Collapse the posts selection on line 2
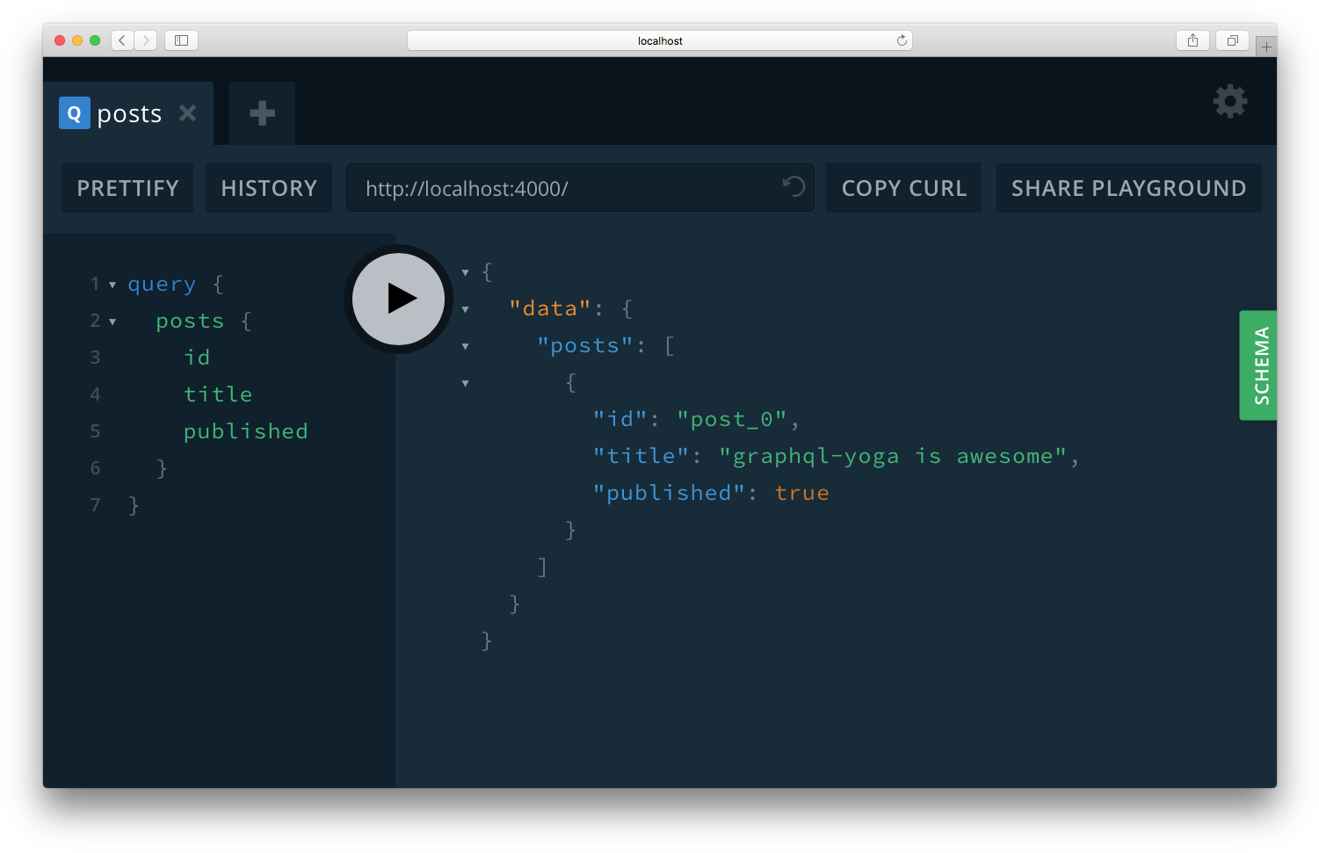This screenshot has height=853, width=1319. click(x=112, y=321)
